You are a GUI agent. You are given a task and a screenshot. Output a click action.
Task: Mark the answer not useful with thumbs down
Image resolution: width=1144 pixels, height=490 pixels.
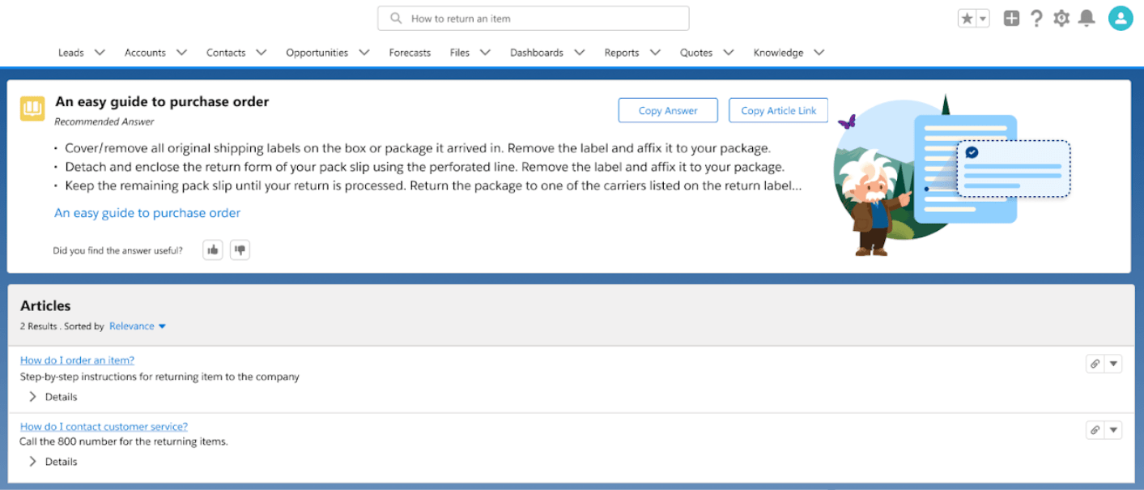pos(240,250)
